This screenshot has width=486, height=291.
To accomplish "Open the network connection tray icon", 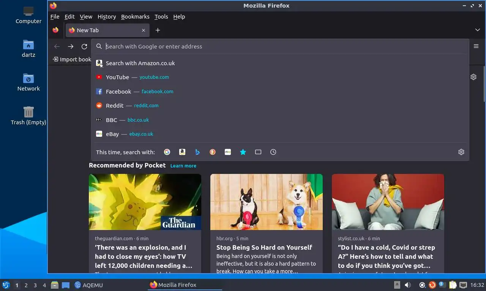I will 463,285.
